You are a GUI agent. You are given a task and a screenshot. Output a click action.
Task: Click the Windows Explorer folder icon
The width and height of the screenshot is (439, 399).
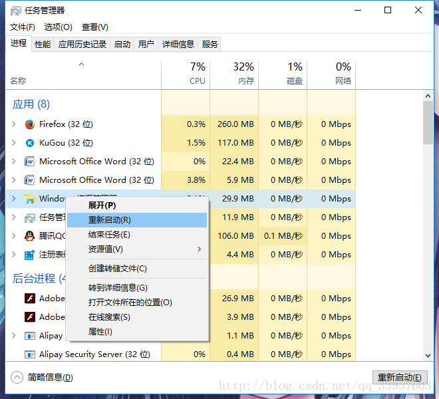(x=30, y=199)
